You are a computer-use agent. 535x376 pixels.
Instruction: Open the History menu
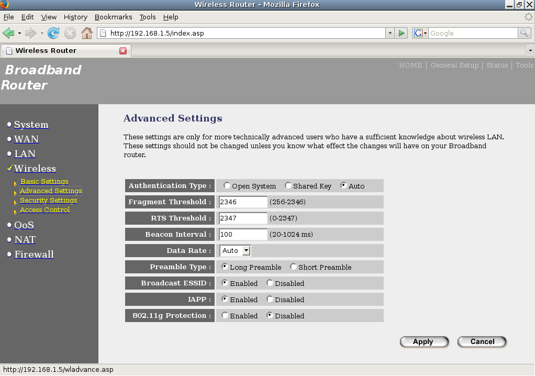tap(75, 17)
